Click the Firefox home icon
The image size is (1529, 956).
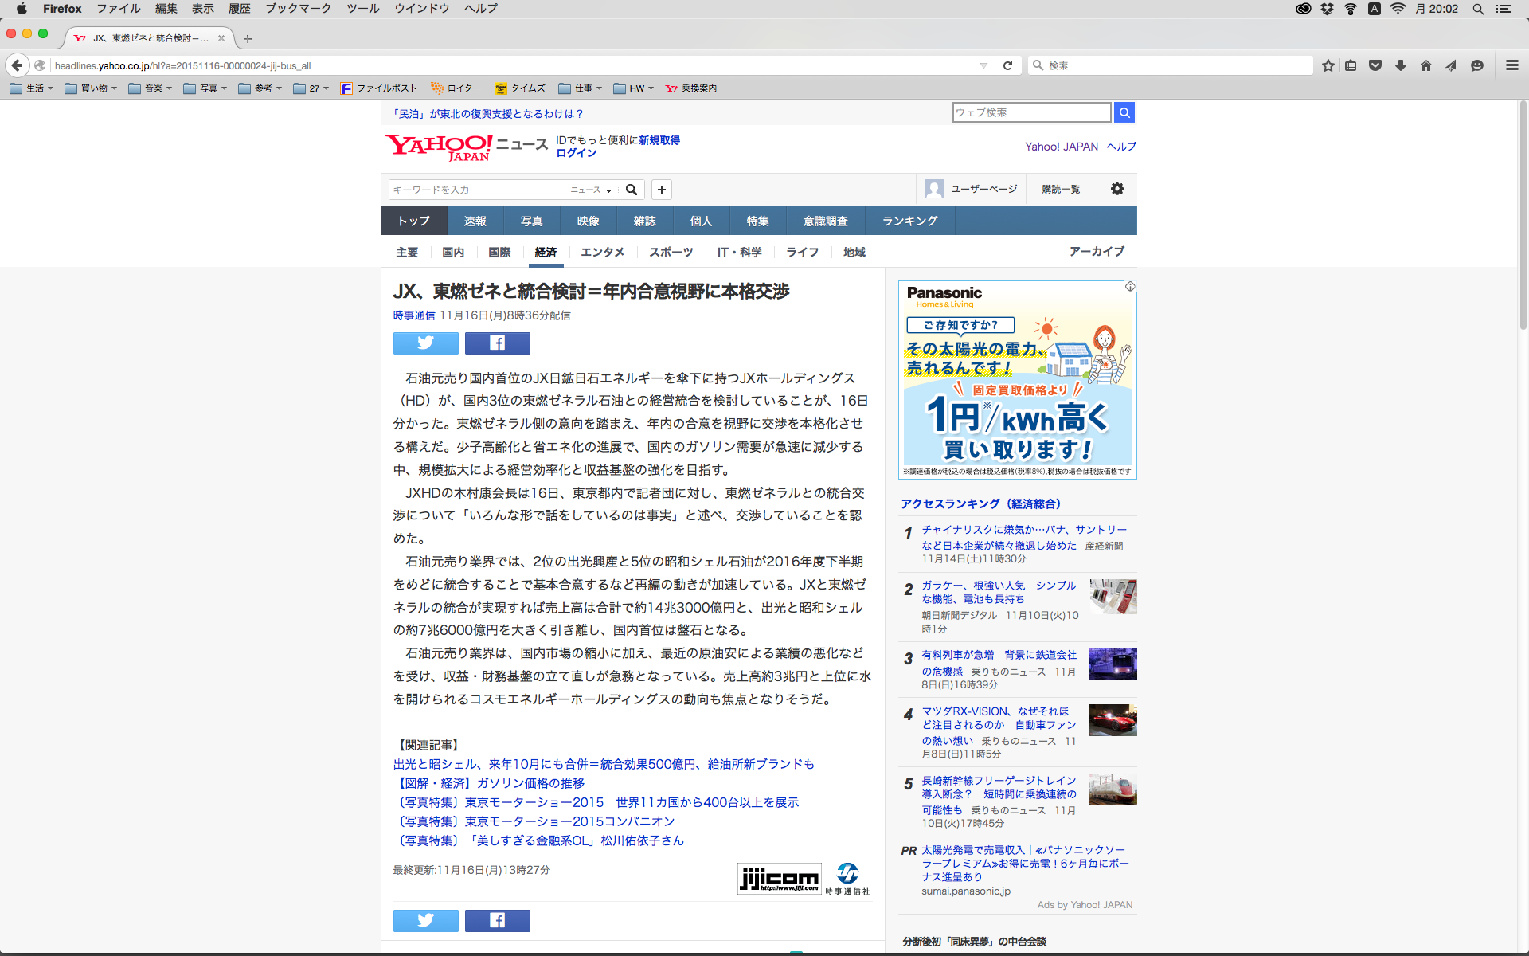click(1425, 65)
